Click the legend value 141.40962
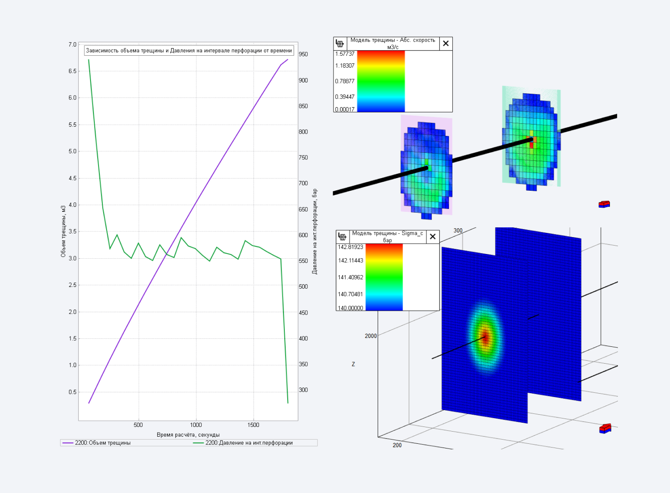Viewport: 670px width, 493px height. click(350, 277)
